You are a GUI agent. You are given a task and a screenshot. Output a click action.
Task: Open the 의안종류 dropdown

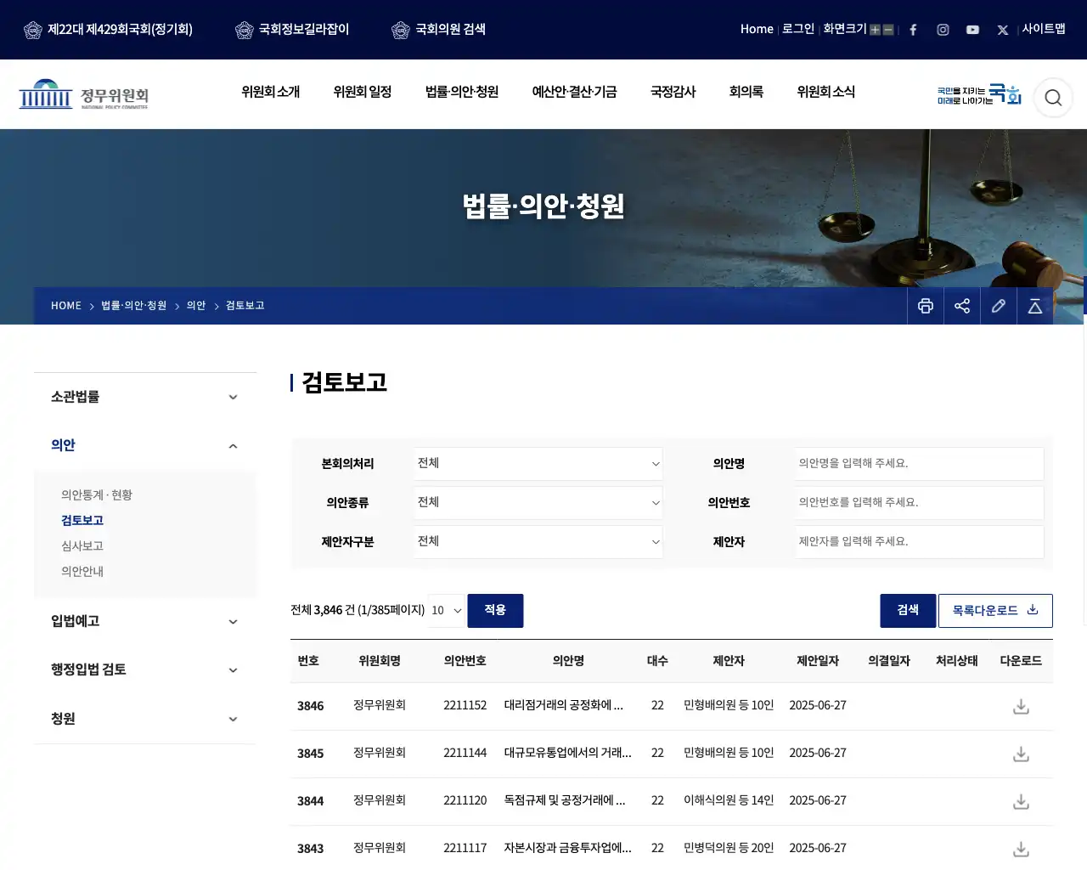point(538,503)
